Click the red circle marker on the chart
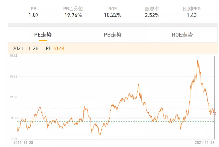 point(214,114)
